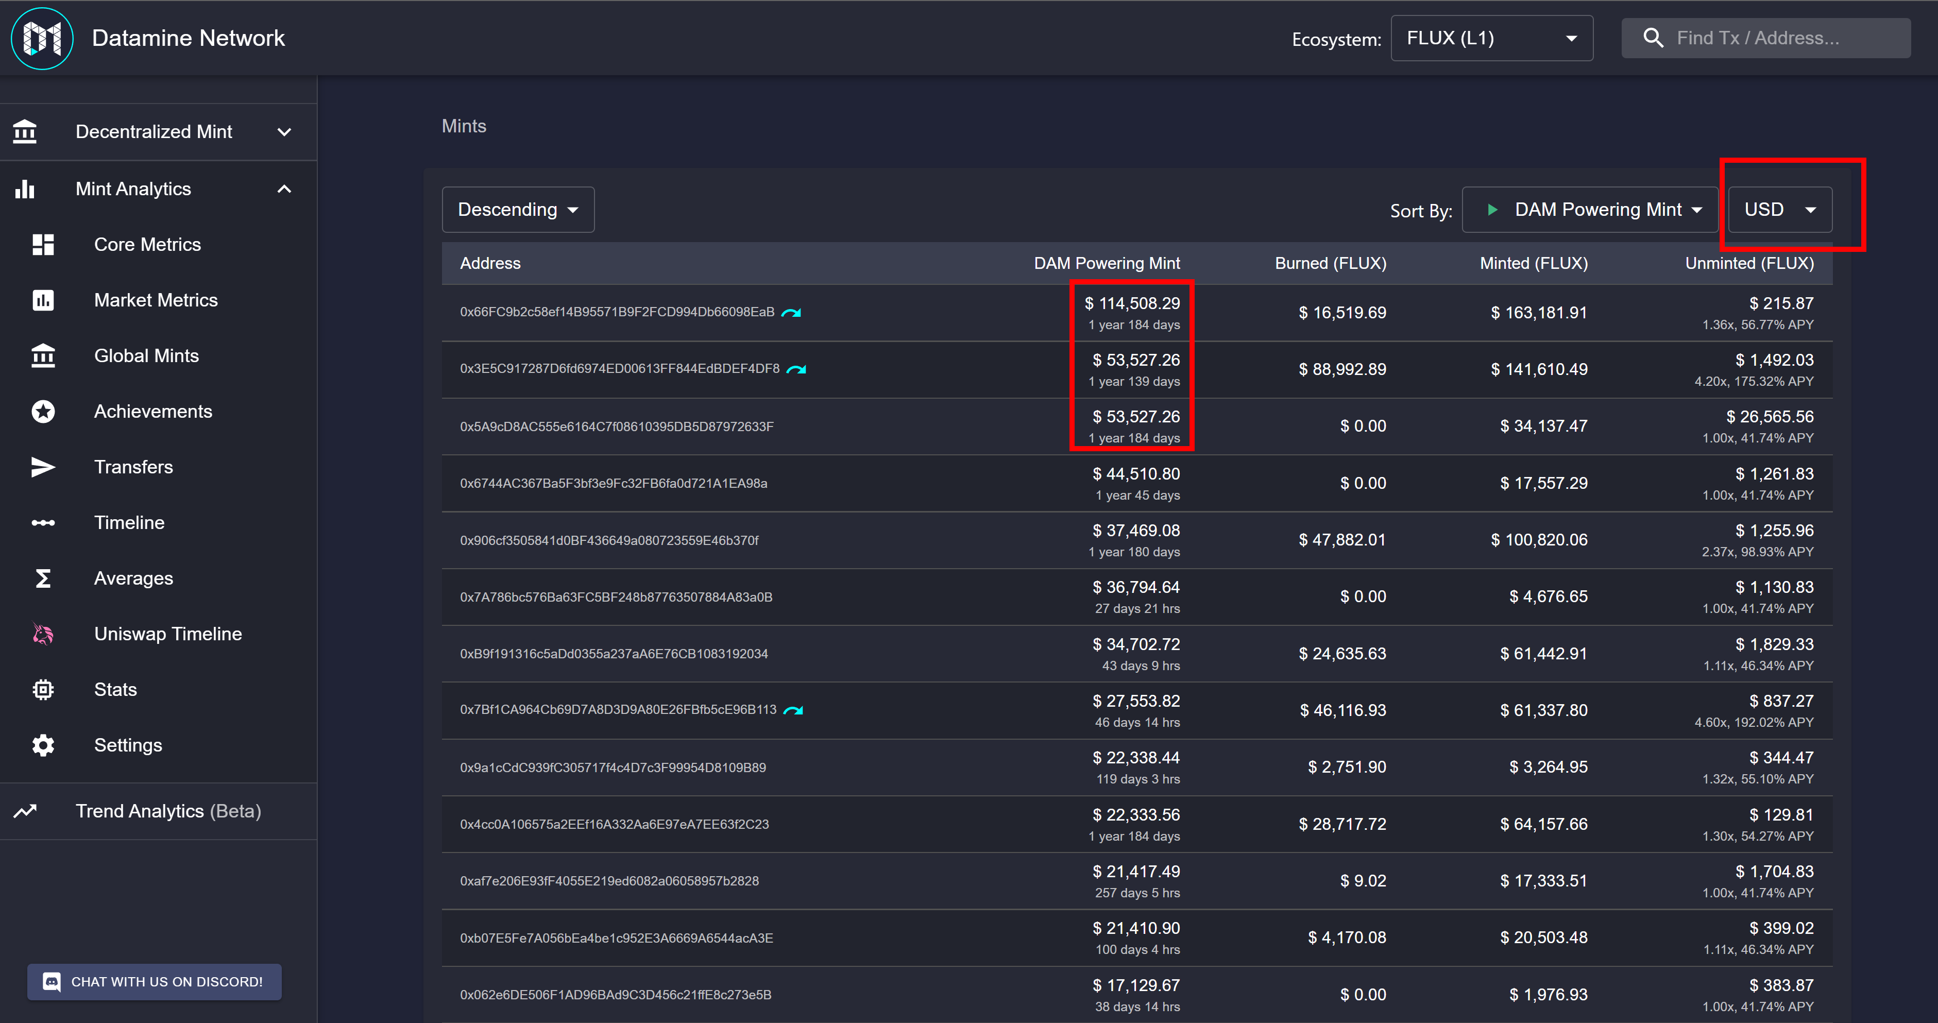
Task: Expand the Decentralized Mint section
Action: click(x=158, y=132)
